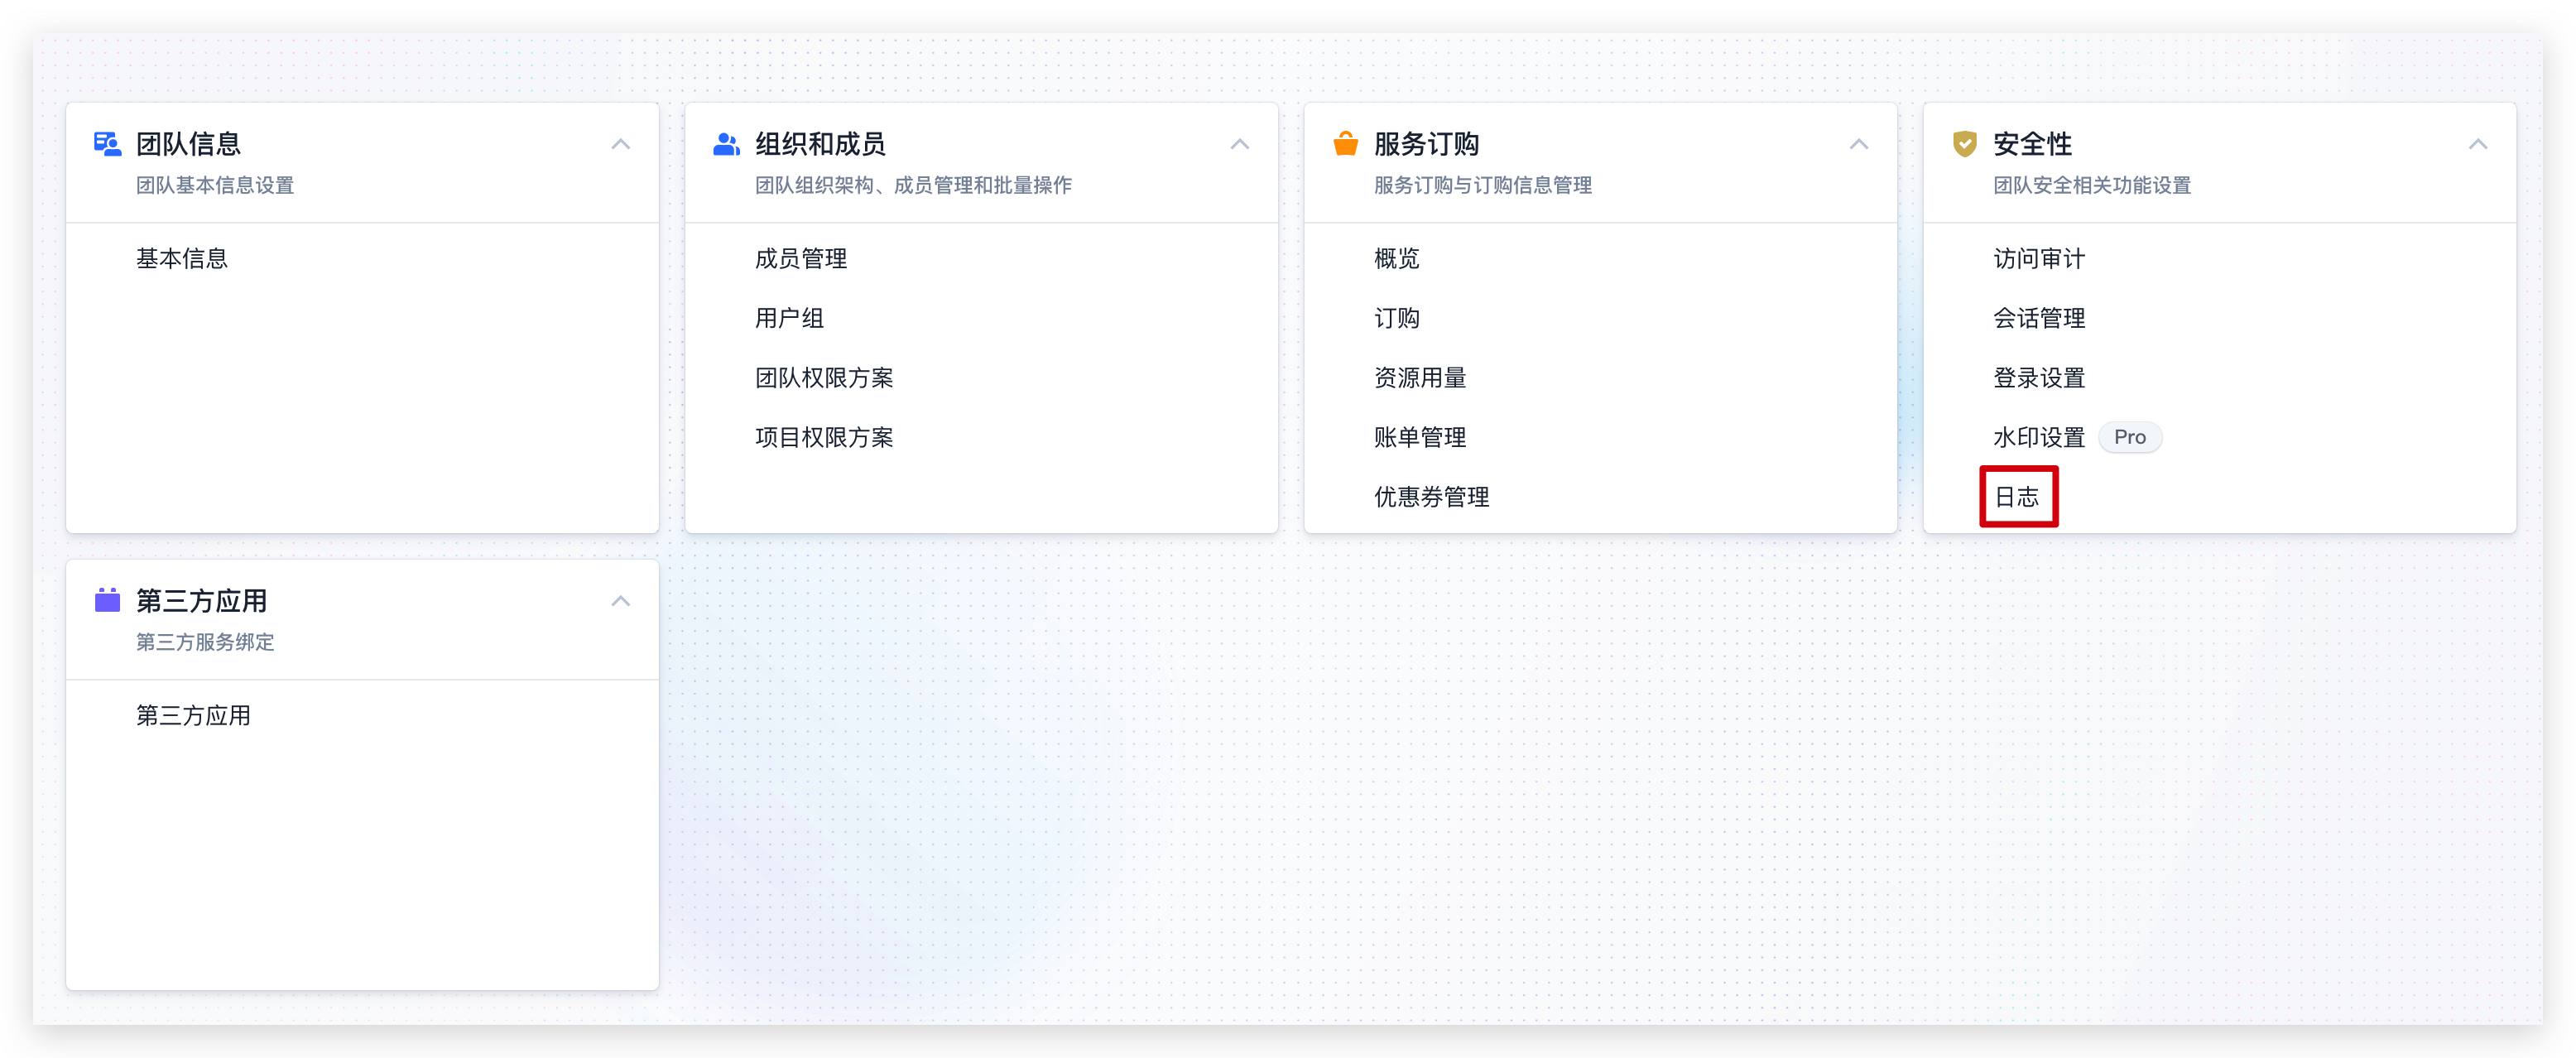Click the 服务订购 card title
Screen dimensions: 2576x1058
[x=1426, y=144]
